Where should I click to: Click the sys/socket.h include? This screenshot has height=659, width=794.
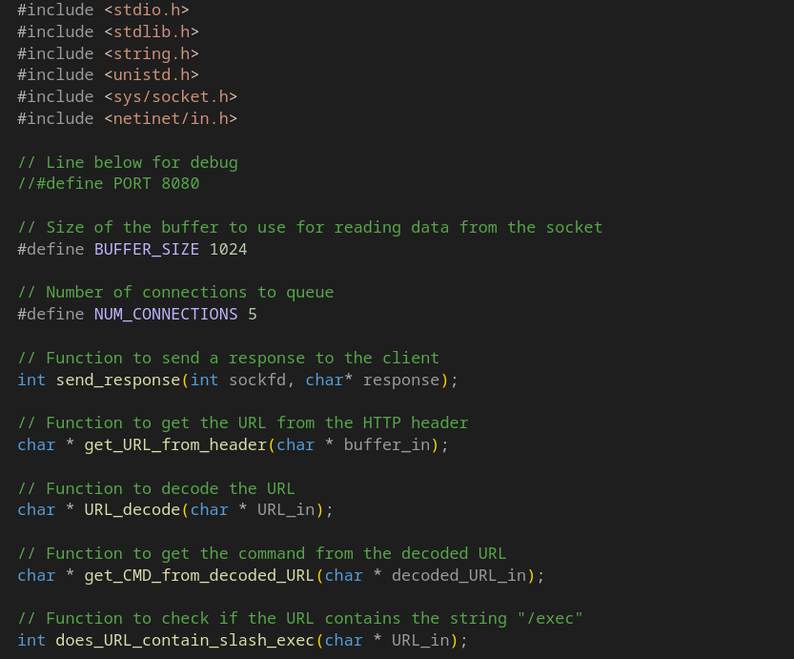coord(171,96)
